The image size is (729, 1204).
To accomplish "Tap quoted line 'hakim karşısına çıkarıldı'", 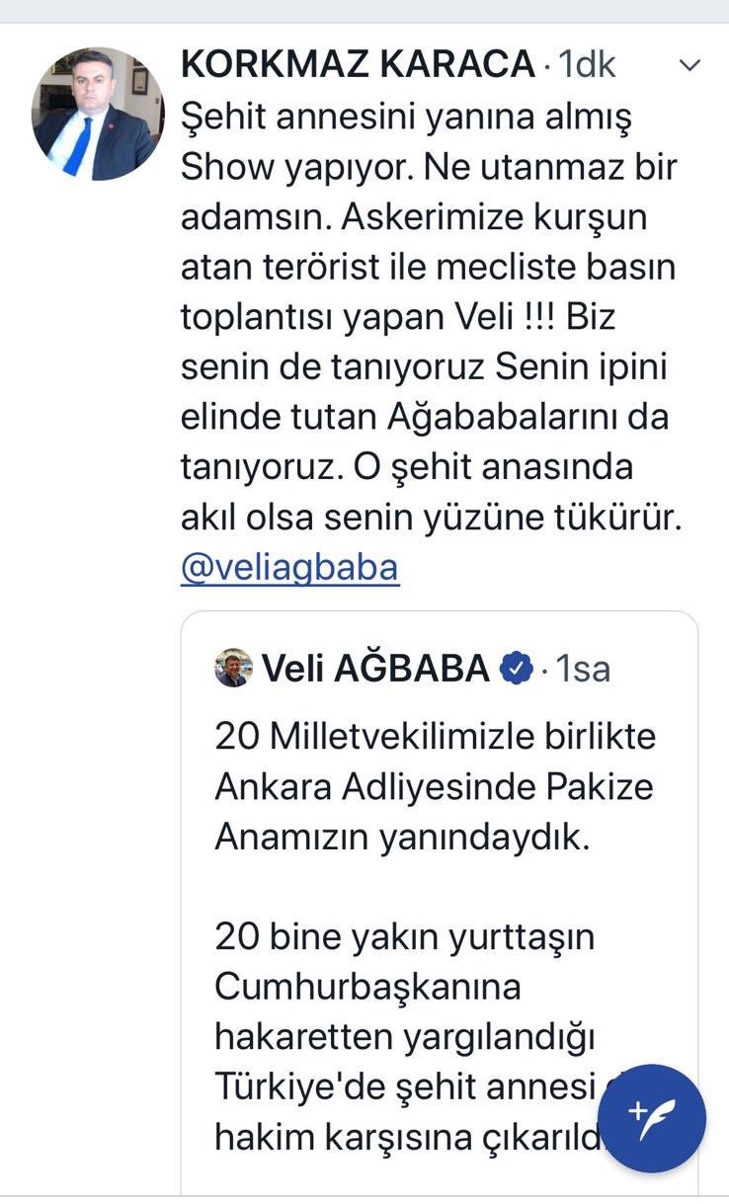I will click(410, 1138).
